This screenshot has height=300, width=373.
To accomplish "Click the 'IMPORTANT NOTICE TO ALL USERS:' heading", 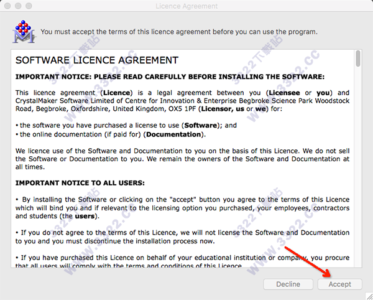I will pos(80,183).
